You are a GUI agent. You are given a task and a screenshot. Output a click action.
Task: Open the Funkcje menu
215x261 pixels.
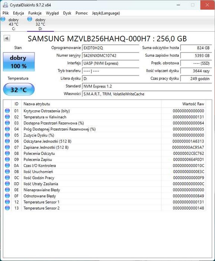click(35, 13)
